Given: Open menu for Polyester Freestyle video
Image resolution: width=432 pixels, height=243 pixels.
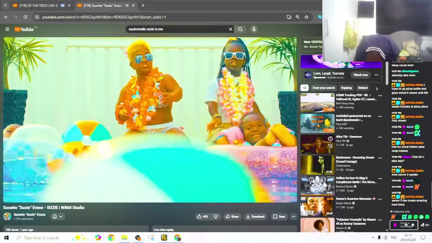Looking at the screenshot, I should pyautogui.click(x=380, y=220).
